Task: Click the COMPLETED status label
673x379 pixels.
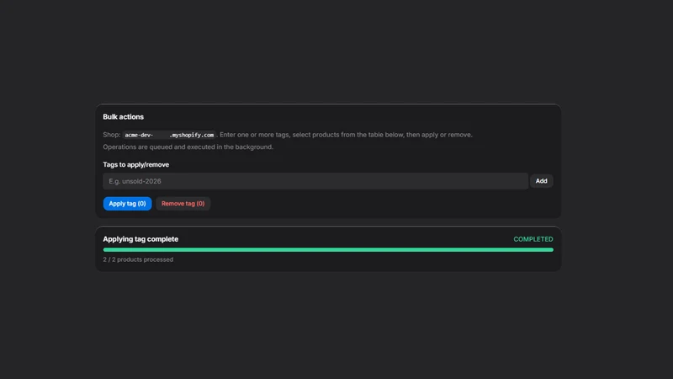Action: pyautogui.click(x=533, y=239)
